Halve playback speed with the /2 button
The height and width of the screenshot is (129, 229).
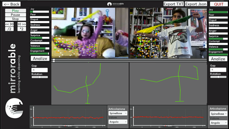pos(9,29)
